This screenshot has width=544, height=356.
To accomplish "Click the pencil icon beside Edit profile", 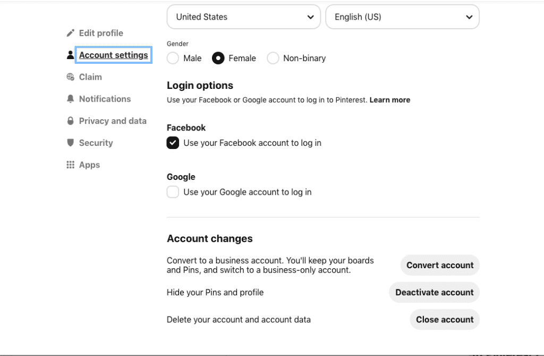I will coord(71,33).
